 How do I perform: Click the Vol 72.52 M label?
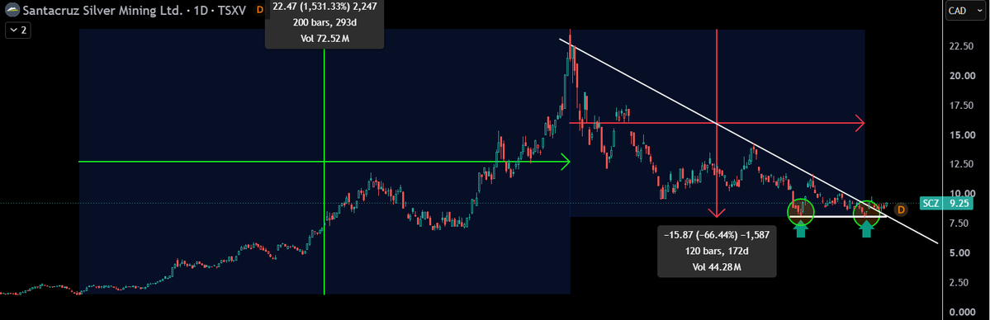(324, 38)
